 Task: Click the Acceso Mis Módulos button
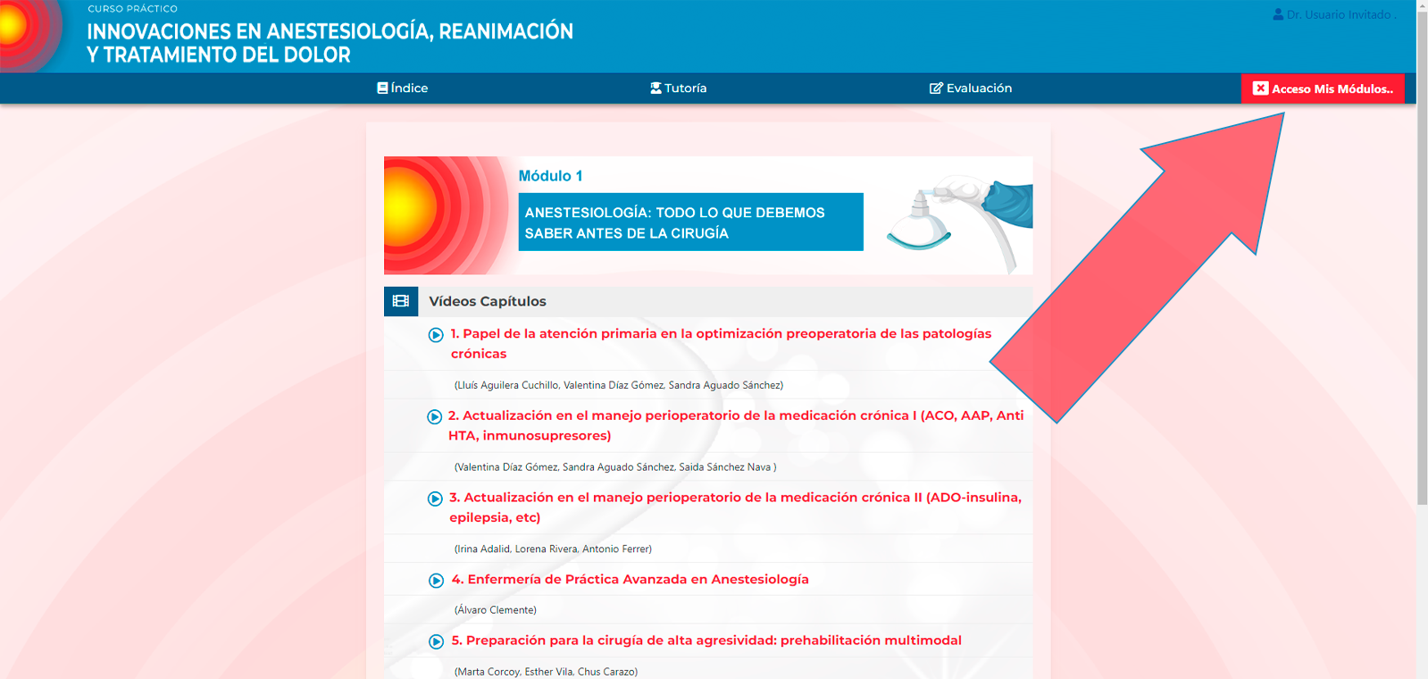coord(1323,88)
